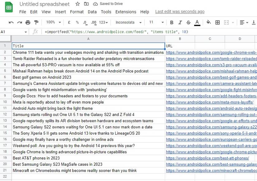
Task: Toggle bold formatting
Action: [x=172, y=22]
